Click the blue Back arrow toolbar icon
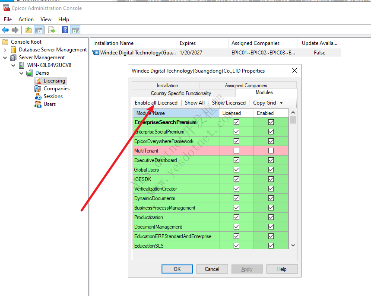371x296 pixels. pyautogui.click(x=5, y=30)
